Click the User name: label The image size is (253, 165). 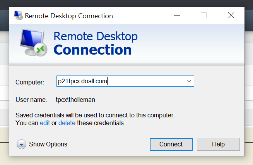click(31, 100)
